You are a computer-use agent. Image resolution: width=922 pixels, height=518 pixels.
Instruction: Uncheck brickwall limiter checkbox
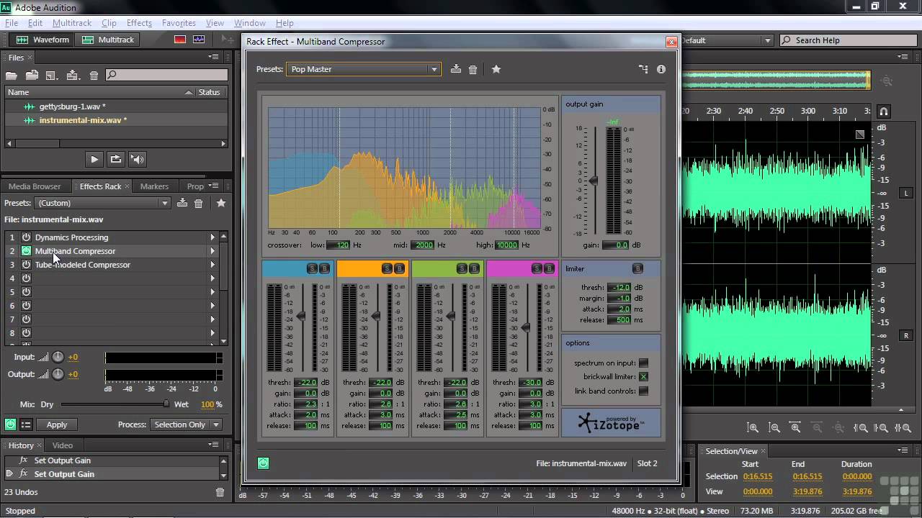[643, 377]
